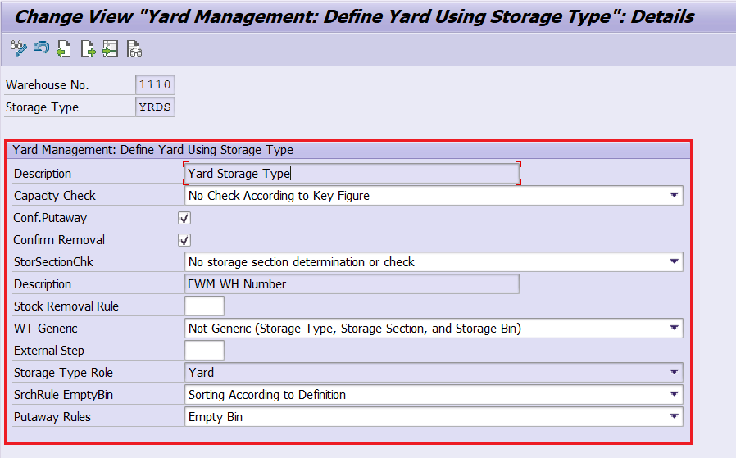
Task: Click the blue Undo arrow icon
Action: tap(41, 50)
